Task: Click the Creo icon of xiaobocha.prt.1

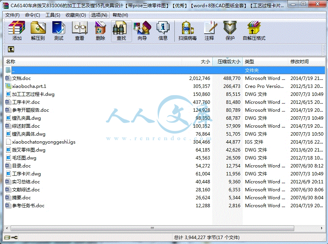Action: pos(8,86)
